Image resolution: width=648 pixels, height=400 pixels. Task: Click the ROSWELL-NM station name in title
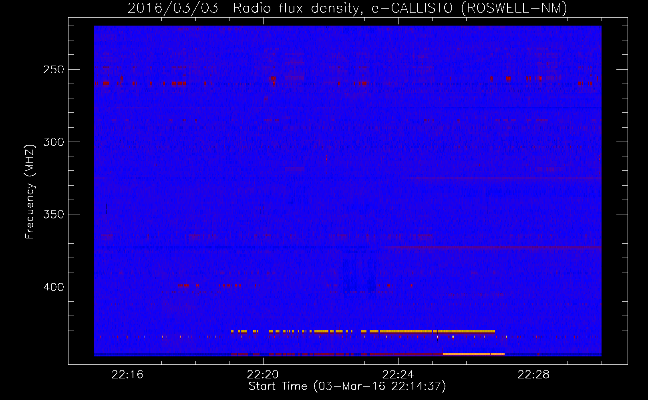(515, 8)
